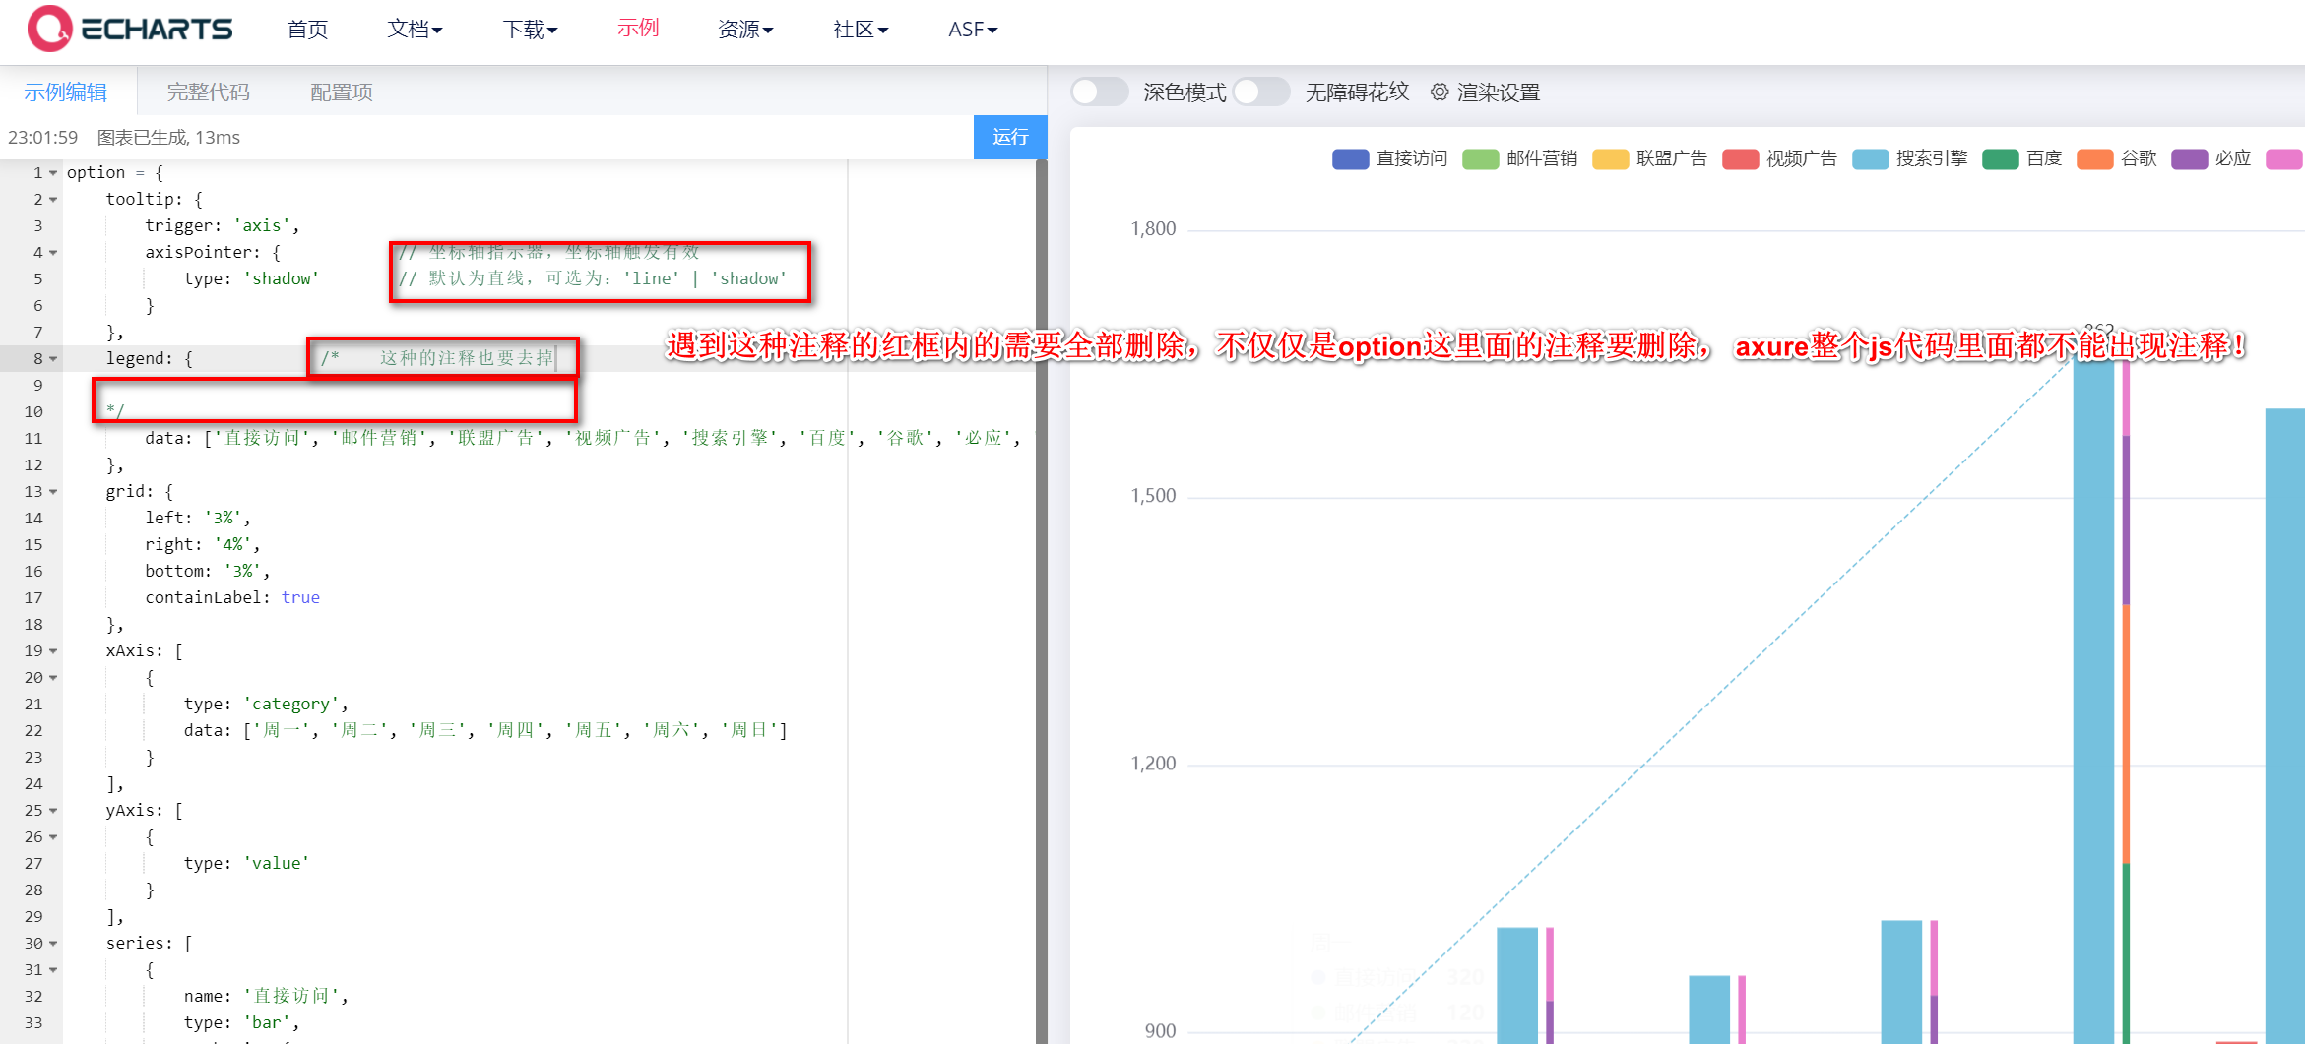The height and width of the screenshot is (1044, 2305).
Task: Collapse the tooltip fold at line 2
Action: 53,200
